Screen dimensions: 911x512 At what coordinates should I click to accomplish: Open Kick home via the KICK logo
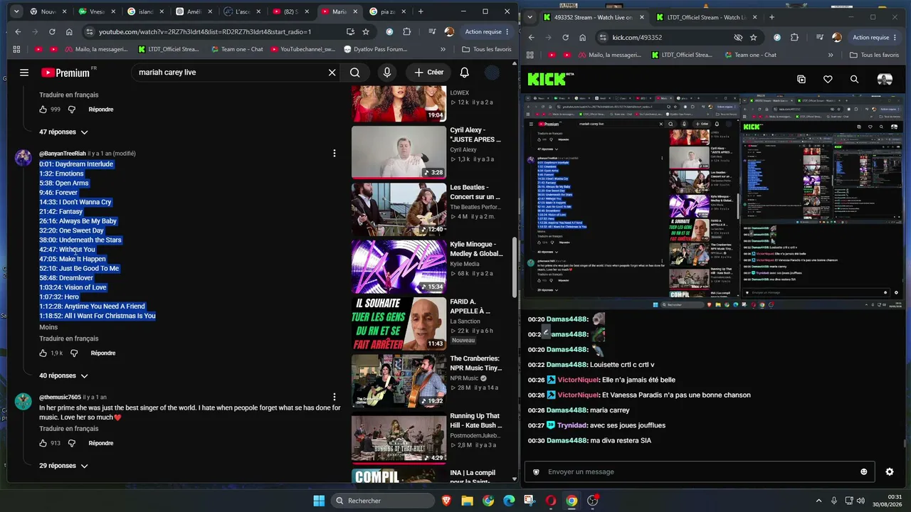[x=551, y=80]
